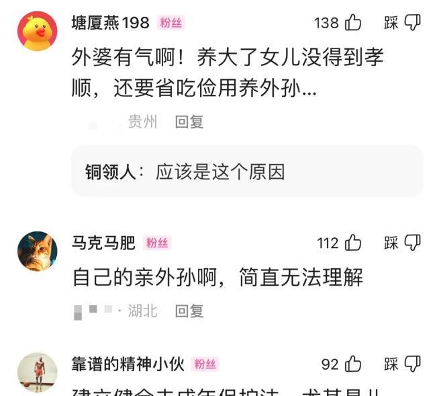Open the orange cat avatar profile
This screenshot has width=435, height=396.
pyautogui.click(x=38, y=251)
